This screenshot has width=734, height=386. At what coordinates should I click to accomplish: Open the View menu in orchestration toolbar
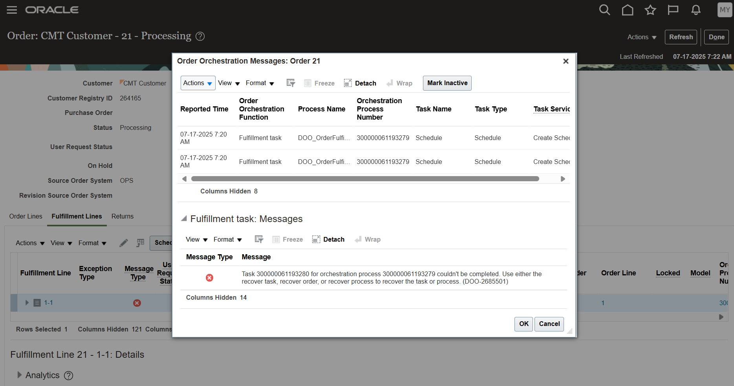[229, 83]
